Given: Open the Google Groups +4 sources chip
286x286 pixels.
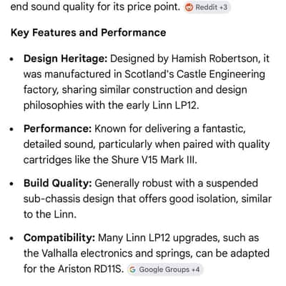Looking at the screenshot, I should pyautogui.click(x=164, y=270).
